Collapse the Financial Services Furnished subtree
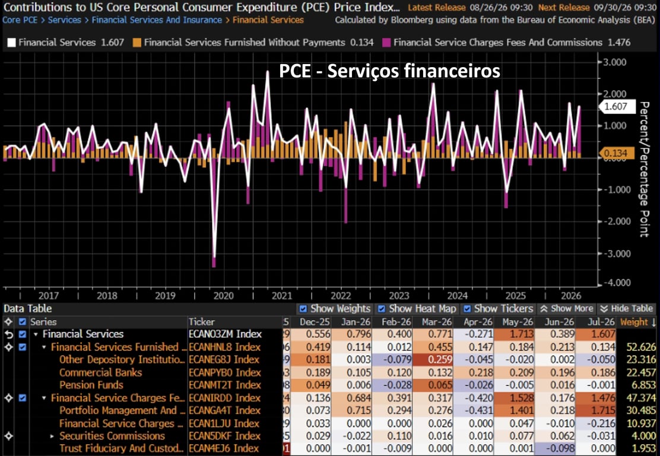The width and height of the screenshot is (660, 456). tap(44, 347)
